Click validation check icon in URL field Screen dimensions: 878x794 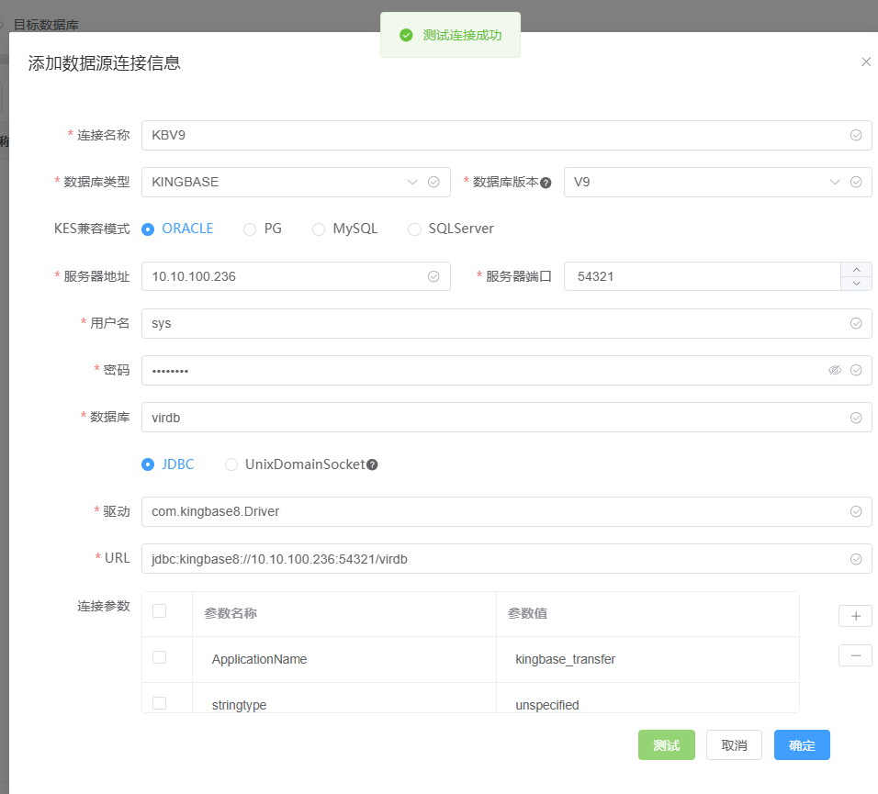tap(856, 559)
